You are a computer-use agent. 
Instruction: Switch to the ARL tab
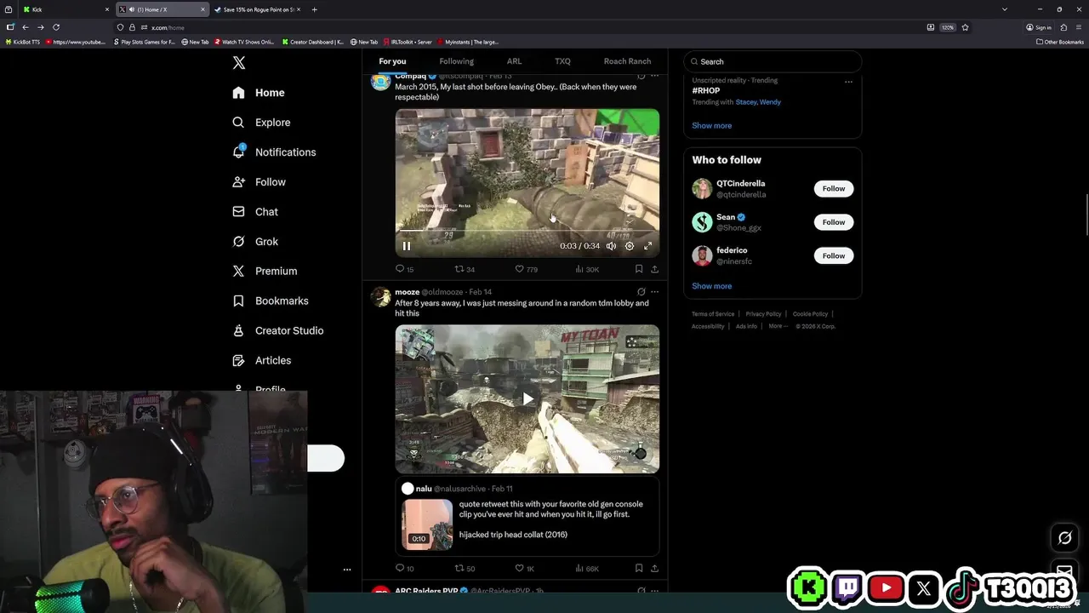514,61
